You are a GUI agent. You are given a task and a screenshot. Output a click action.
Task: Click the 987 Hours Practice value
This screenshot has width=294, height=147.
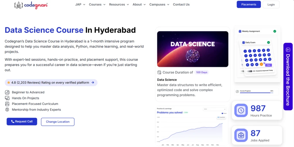(258, 108)
